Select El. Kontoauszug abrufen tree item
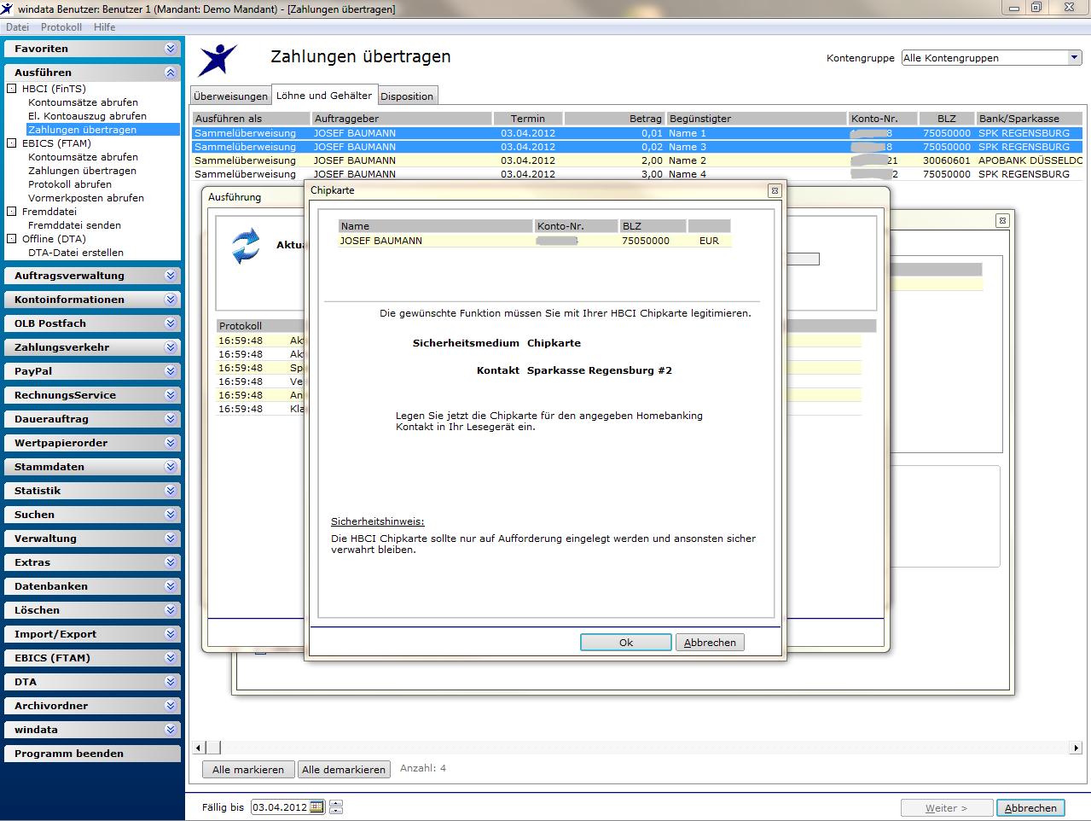This screenshot has width=1091, height=821. tap(87, 116)
